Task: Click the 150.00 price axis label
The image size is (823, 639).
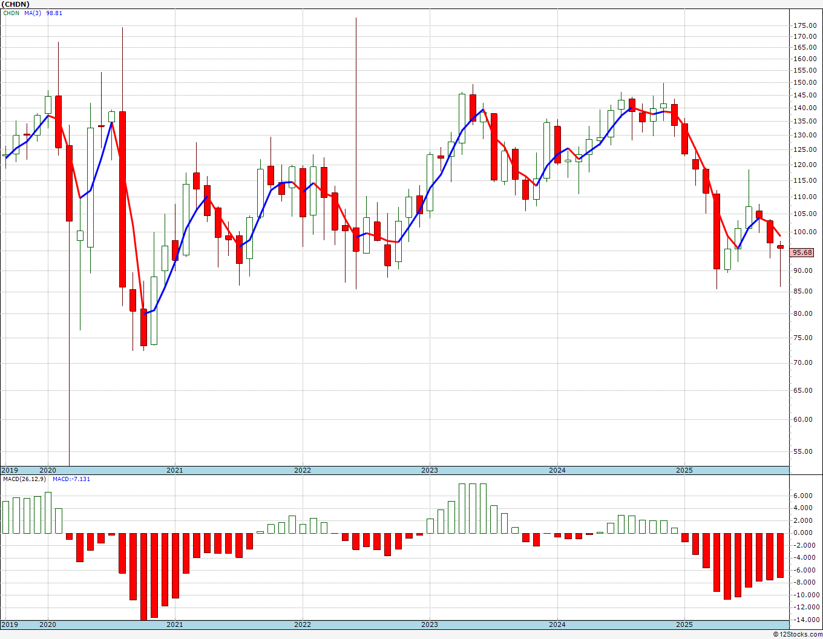Action: point(804,82)
